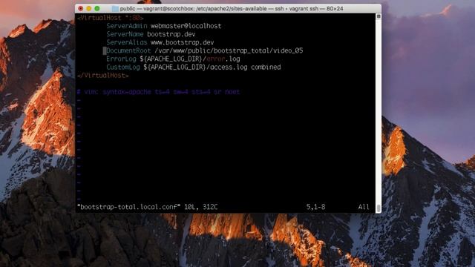Click 'bootstrap.dev' on the ServerName line
The width and height of the screenshot is (475, 267).
[171, 34]
